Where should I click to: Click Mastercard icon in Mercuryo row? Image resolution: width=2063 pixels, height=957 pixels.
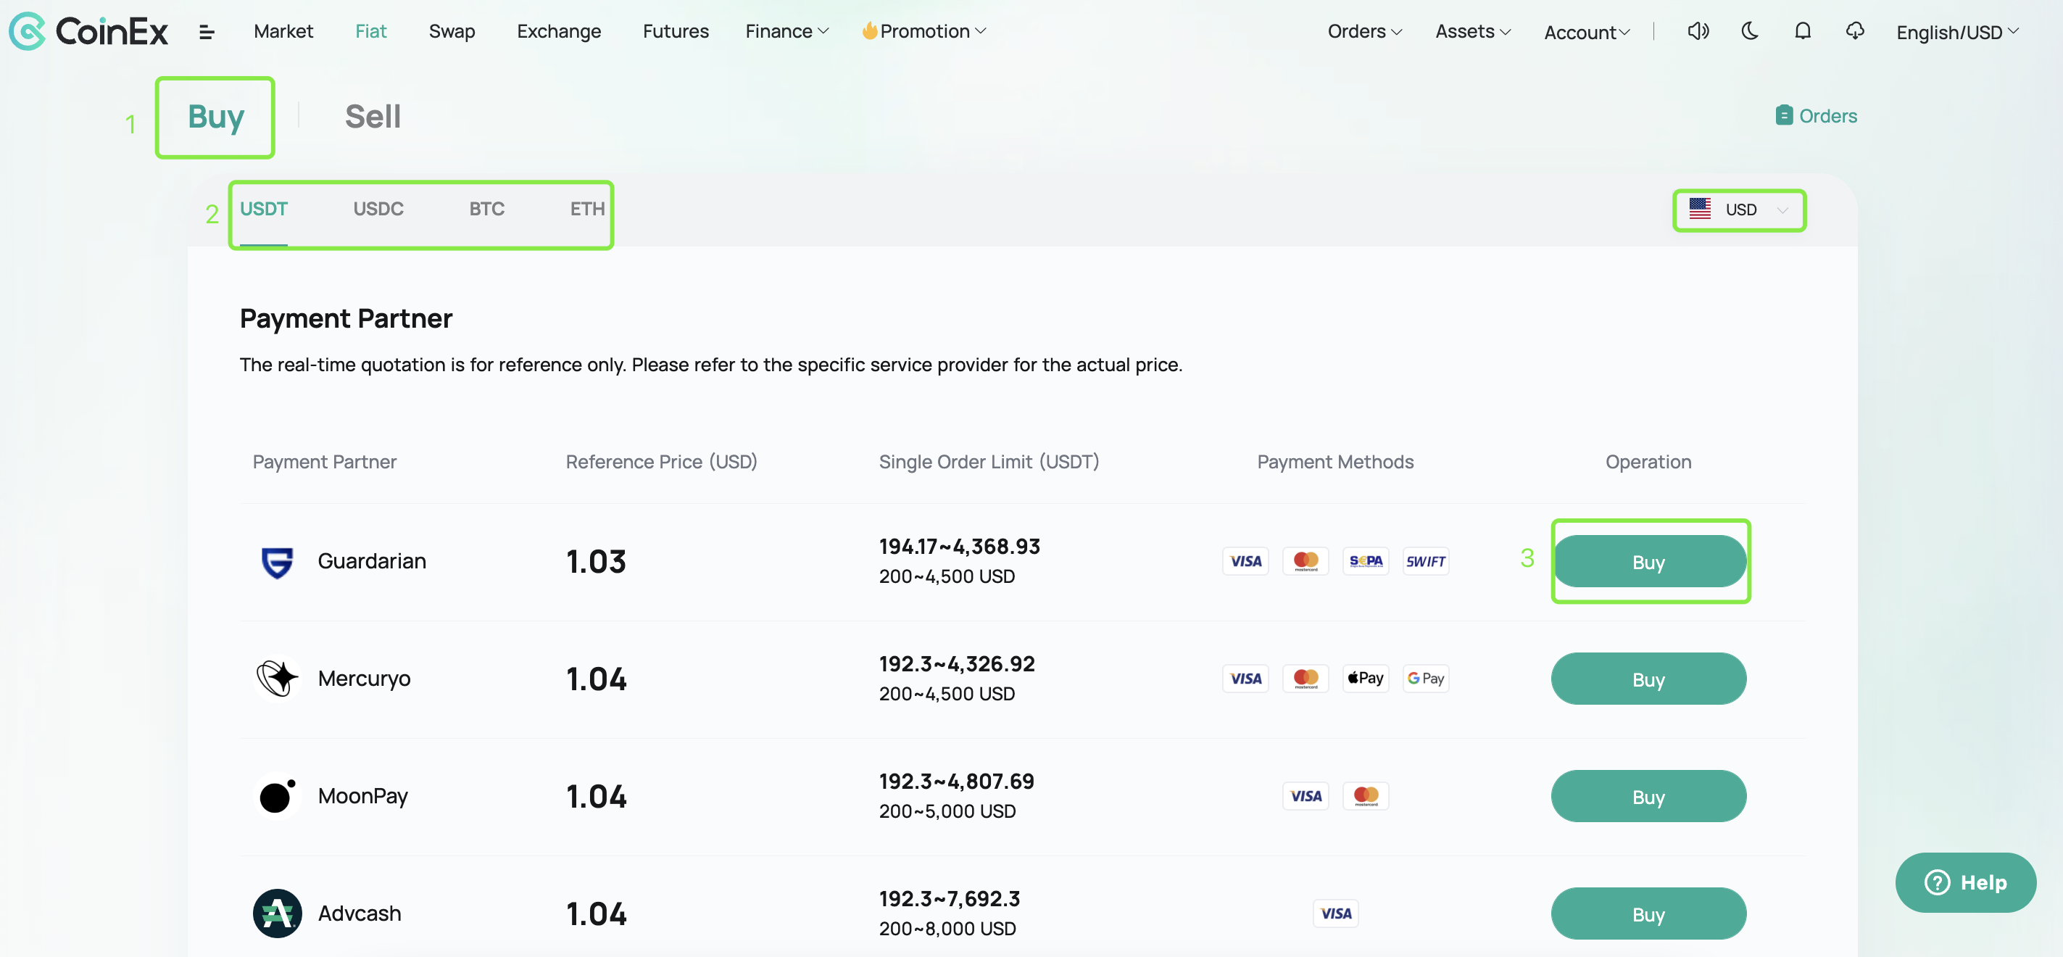click(x=1306, y=679)
